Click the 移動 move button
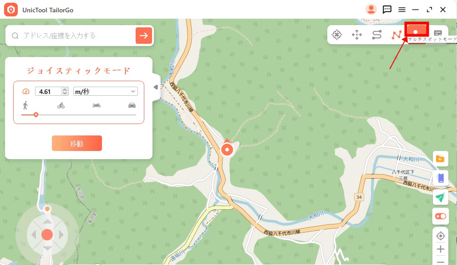The height and width of the screenshot is (265, 457). tap(77, 143)
